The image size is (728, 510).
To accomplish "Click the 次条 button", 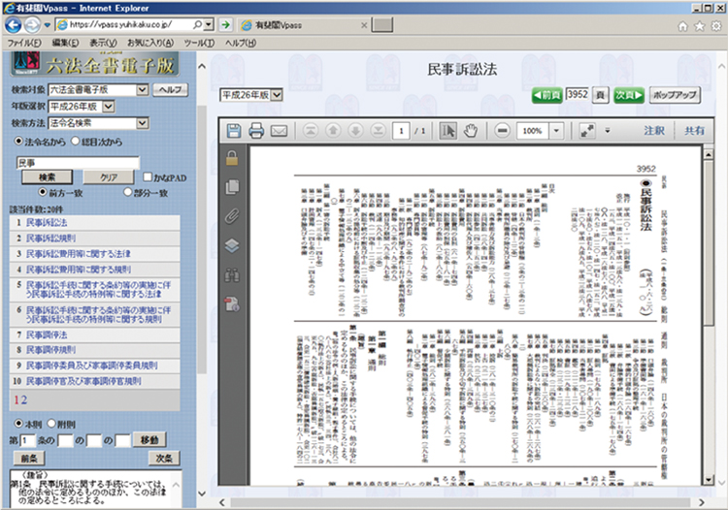I will (164, 458).
